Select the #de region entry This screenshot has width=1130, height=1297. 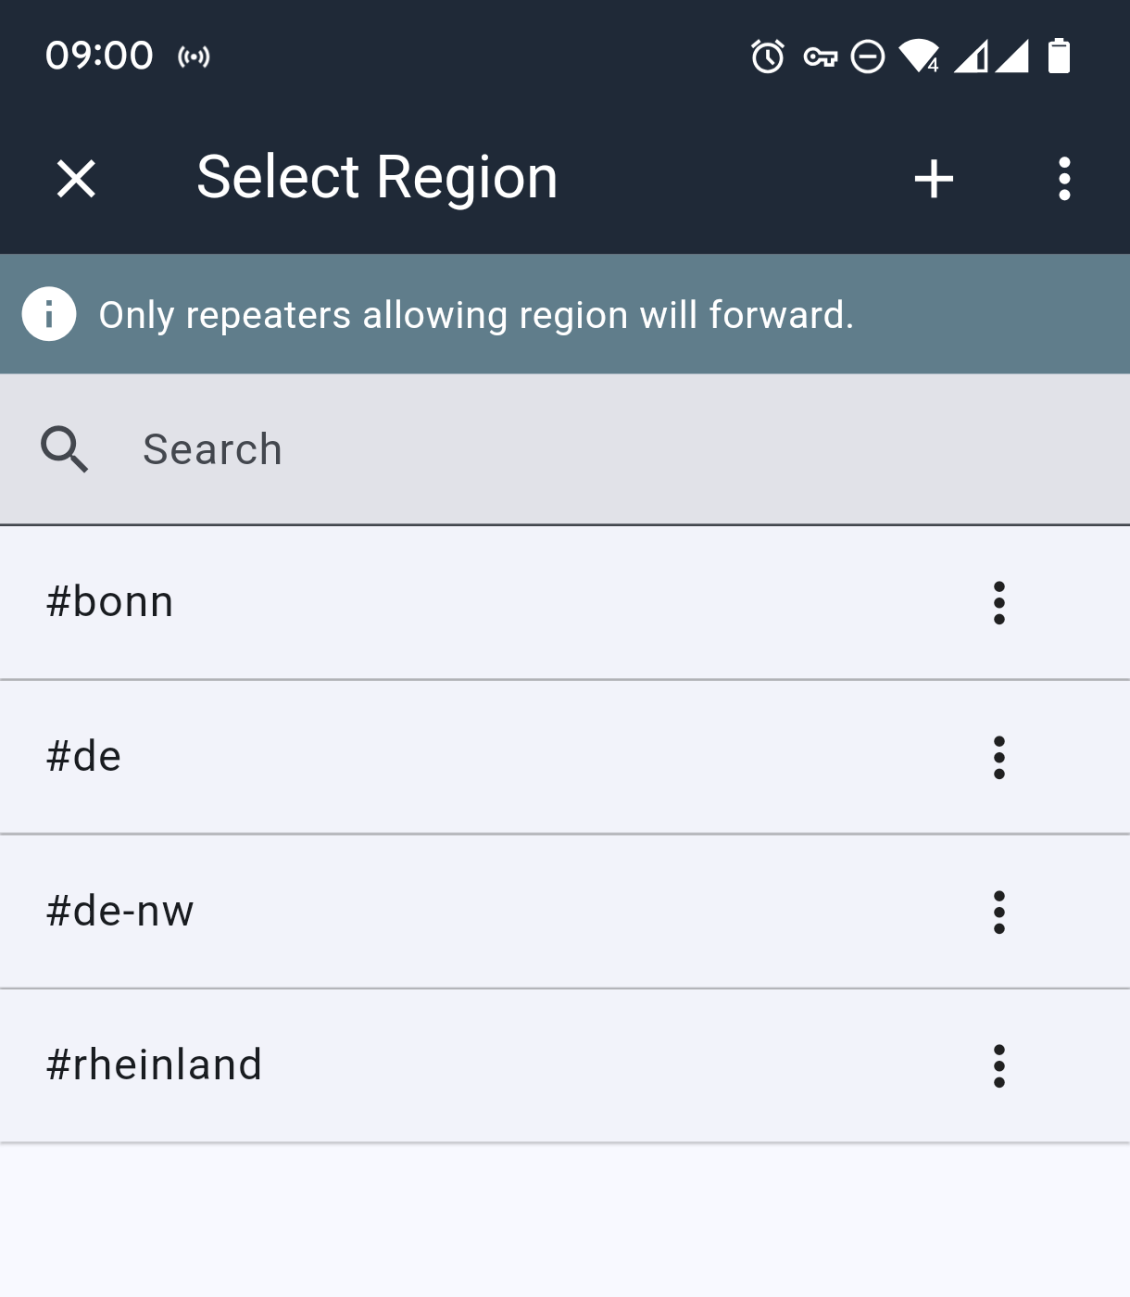370,757
